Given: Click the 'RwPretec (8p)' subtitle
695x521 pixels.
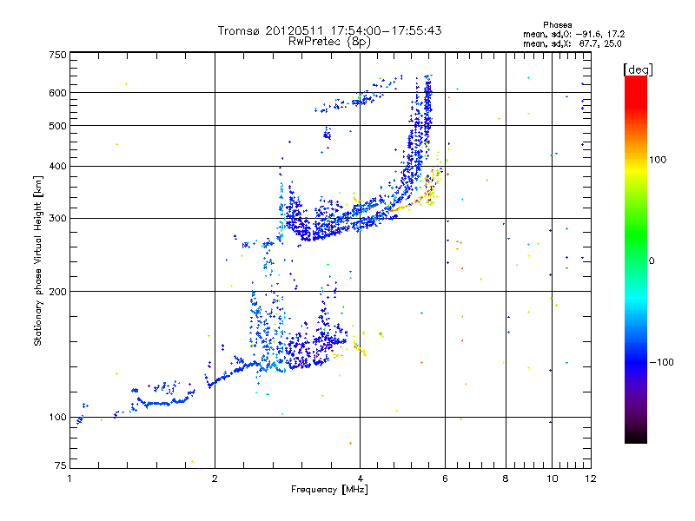Looking at the screenshot, I should (x=329, y=42).
